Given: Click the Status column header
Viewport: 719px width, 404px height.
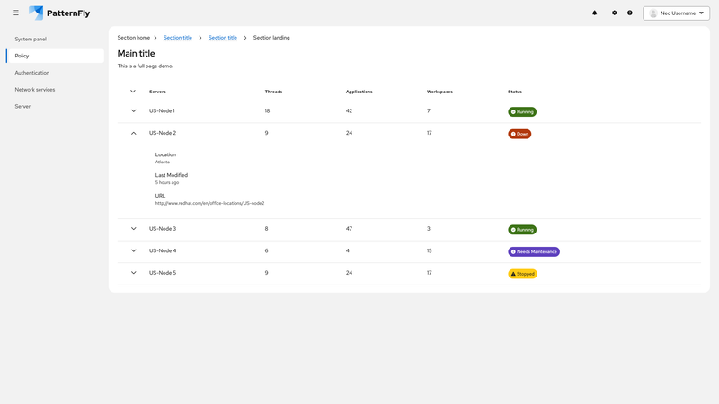Looking at the screenshot, I should pyautogui.click(x=515, y=92).
